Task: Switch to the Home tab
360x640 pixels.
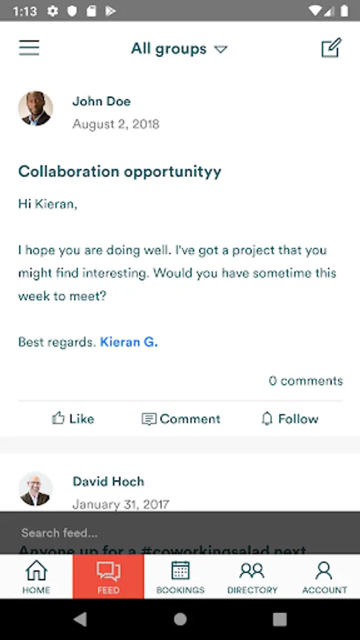Action: [36, 576]
